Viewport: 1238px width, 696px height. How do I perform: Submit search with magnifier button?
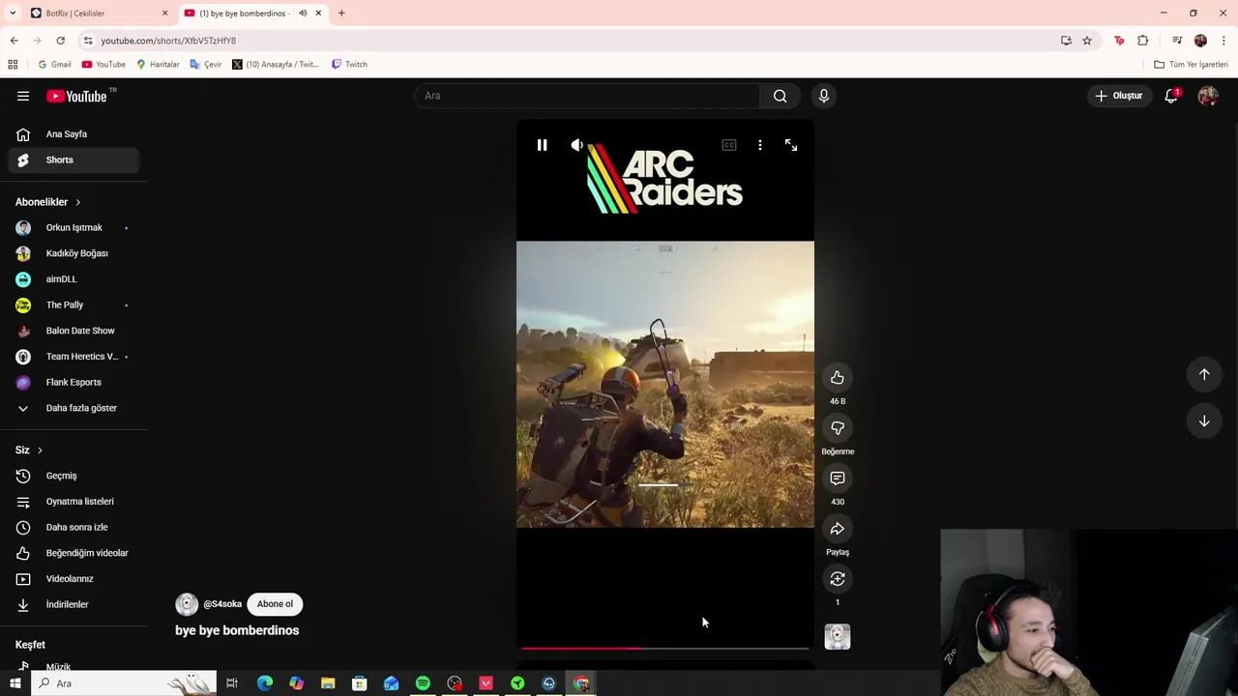coord(781,96)
